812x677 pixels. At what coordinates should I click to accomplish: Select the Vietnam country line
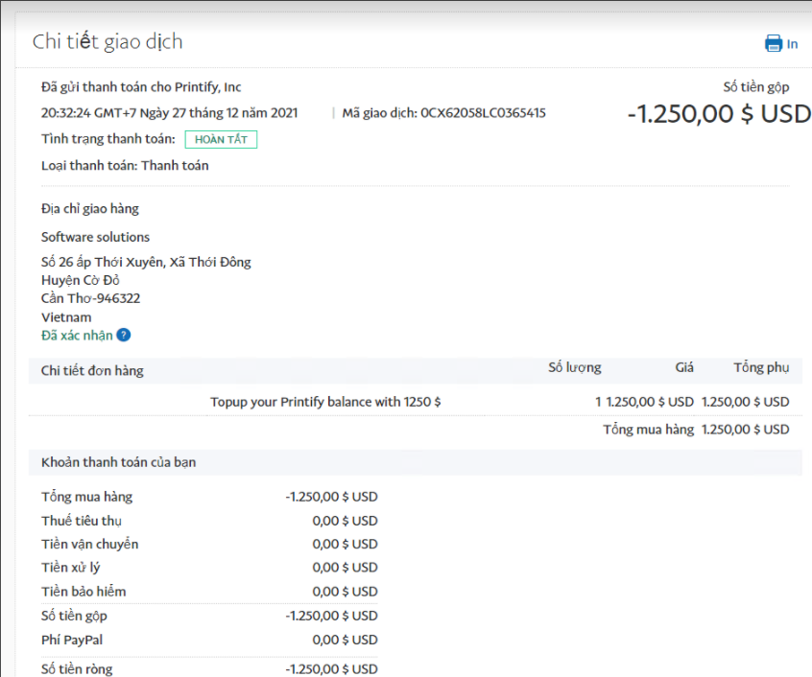click(x=66, y=317)
